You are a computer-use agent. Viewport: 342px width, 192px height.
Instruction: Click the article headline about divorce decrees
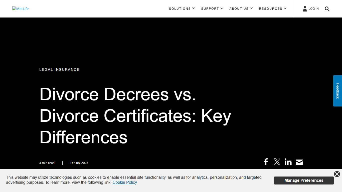[x=135, y=116]
